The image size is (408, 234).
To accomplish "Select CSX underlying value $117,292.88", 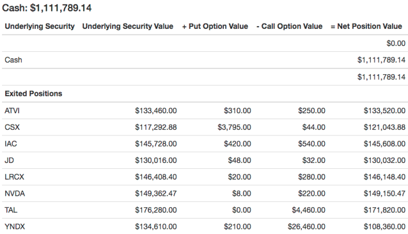I will (156, 127).
